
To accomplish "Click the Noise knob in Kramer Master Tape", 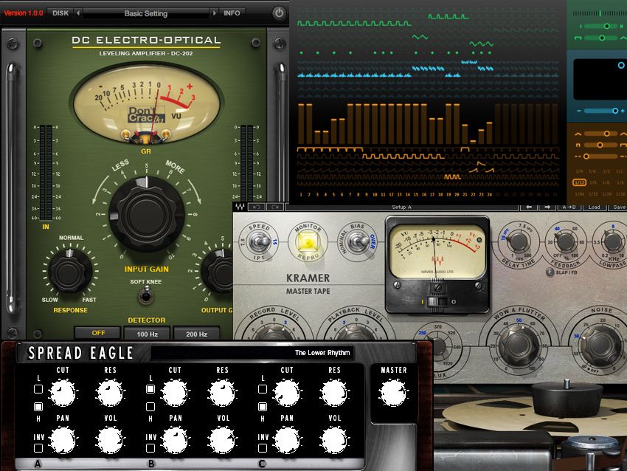I will pyautogui.click(x=601, y=345).
